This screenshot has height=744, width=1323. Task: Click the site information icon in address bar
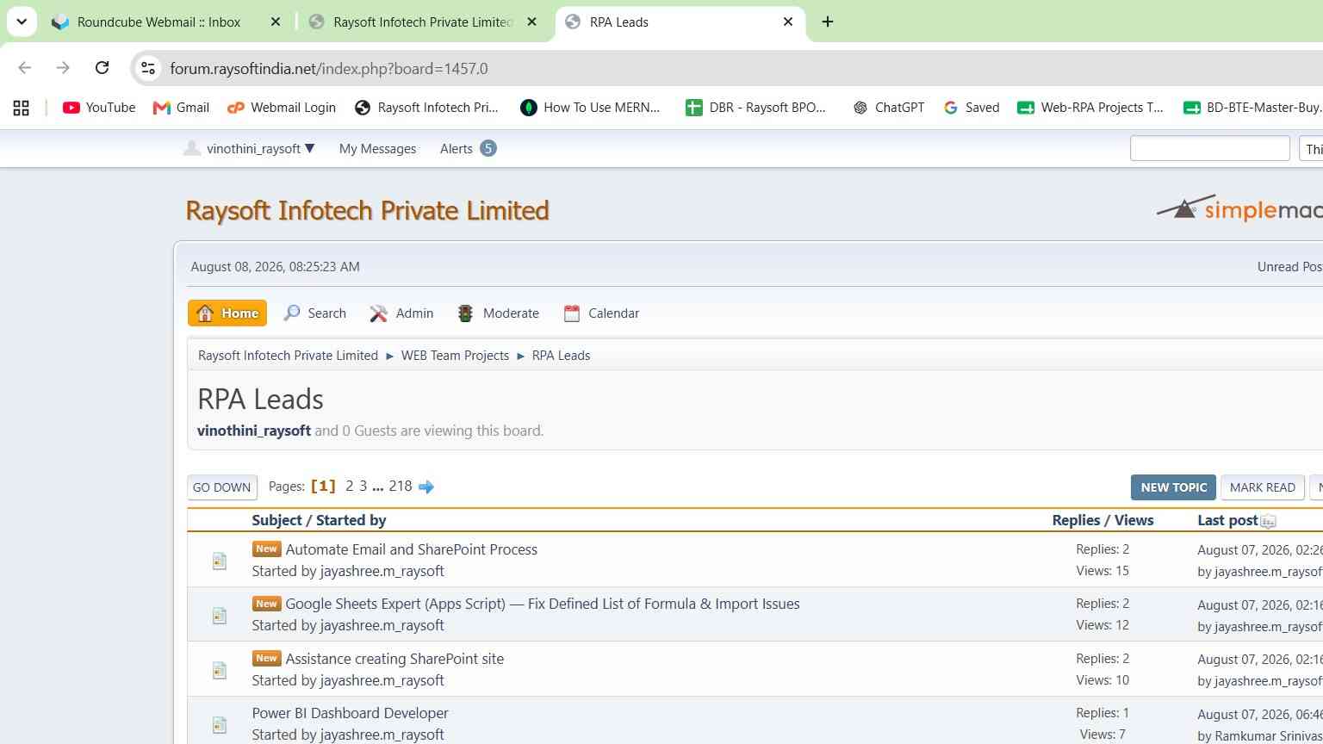click(x=148, y=68)
